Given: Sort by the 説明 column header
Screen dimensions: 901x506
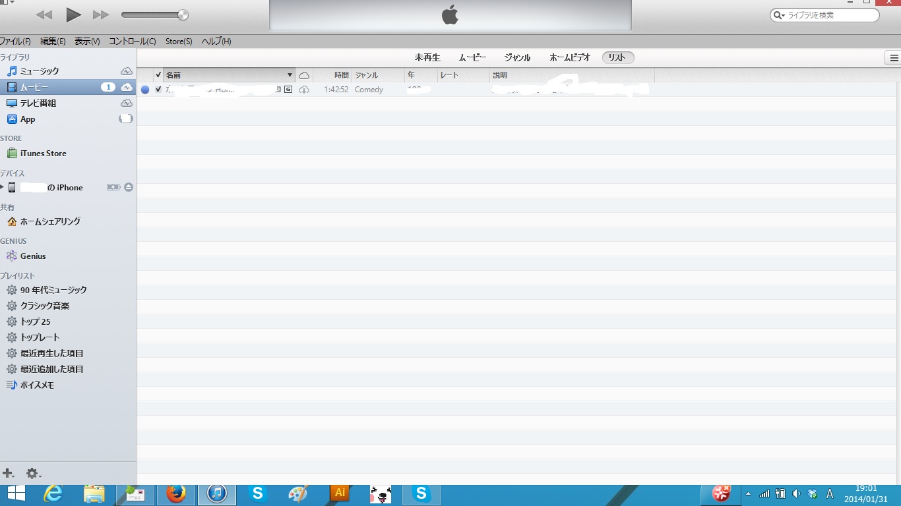Looking at the screenshot, I should point(573,75).
